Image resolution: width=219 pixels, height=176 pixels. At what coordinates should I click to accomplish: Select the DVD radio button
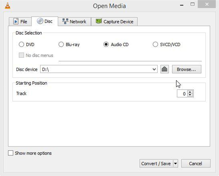tap(22, 45)
